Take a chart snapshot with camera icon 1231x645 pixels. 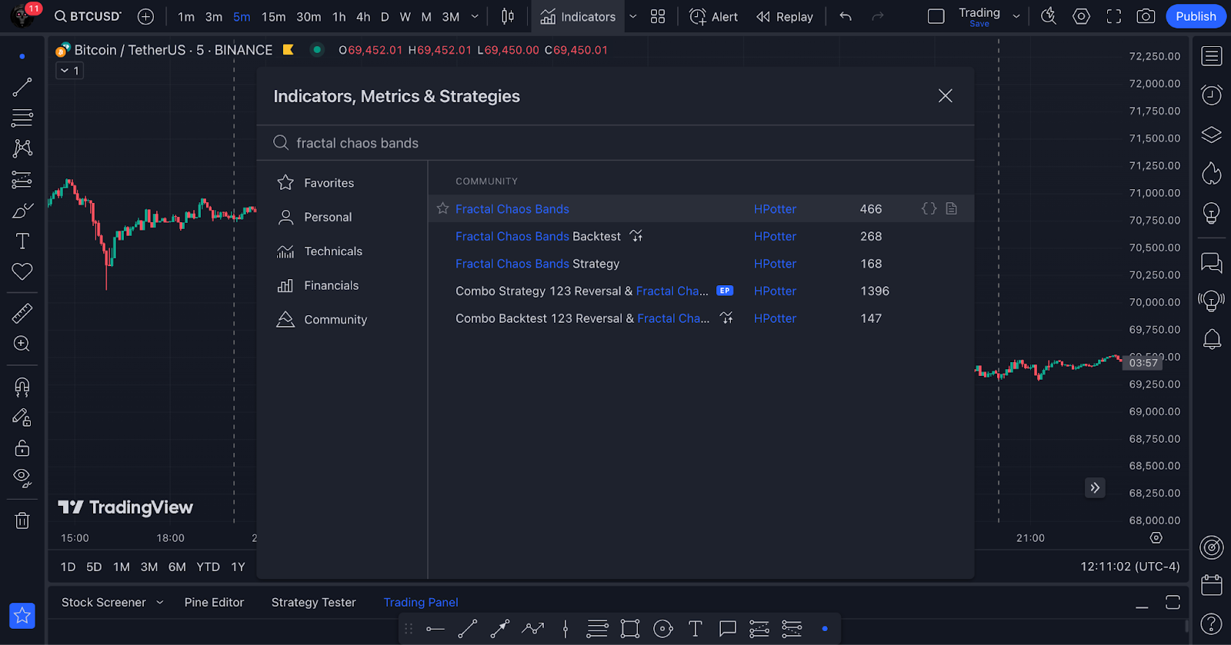(1146, 16)
